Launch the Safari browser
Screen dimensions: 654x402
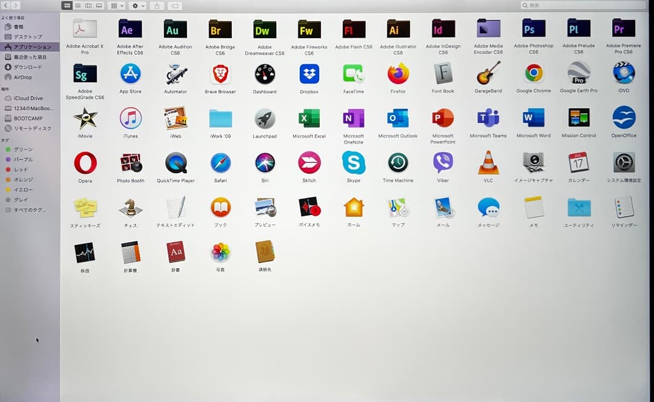pyautogui.click(x=220, y=163)
